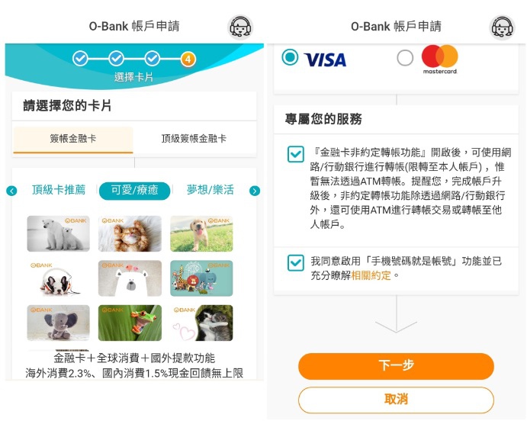Select the 頂級卡推薦 card category

(x=59, y=190)
